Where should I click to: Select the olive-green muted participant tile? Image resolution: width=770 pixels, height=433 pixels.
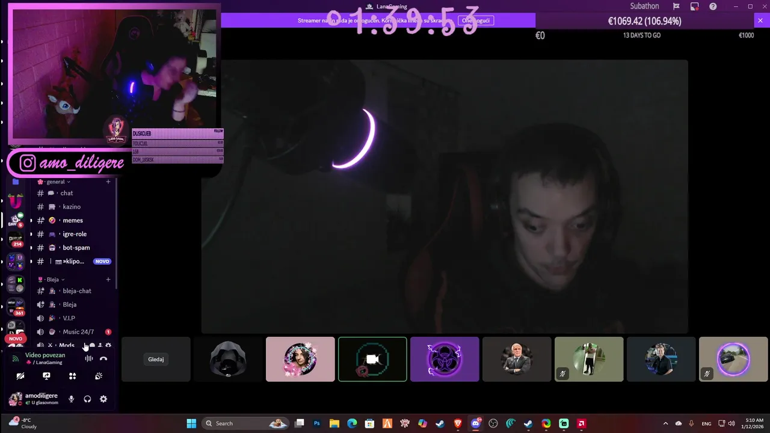[x=589, y=359]
